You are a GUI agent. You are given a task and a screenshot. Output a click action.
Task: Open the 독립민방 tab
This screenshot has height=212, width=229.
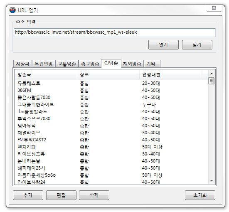tap(44, 64)
